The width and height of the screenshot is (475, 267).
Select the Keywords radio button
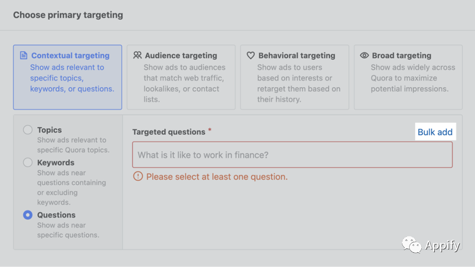[x=27, y=162]
